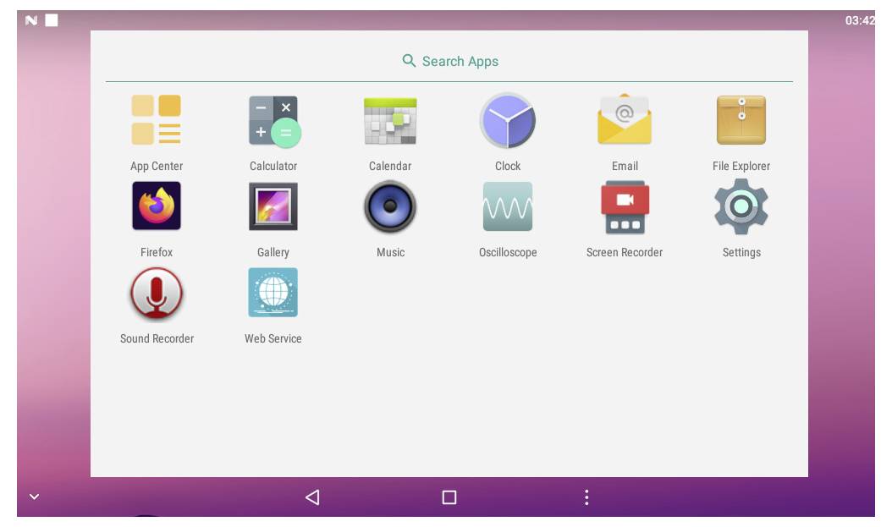Open the three-dot navigation menu
The image size is (892, 527).
coord(587,498)
